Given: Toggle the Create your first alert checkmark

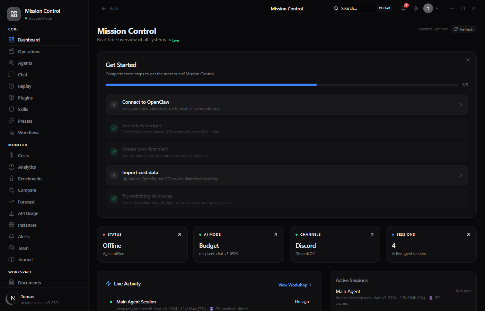Looking at the screenshot, I should [114, 152].
